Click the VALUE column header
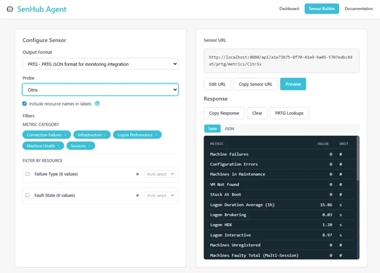The image size is (380, 273). pos(323,144)
